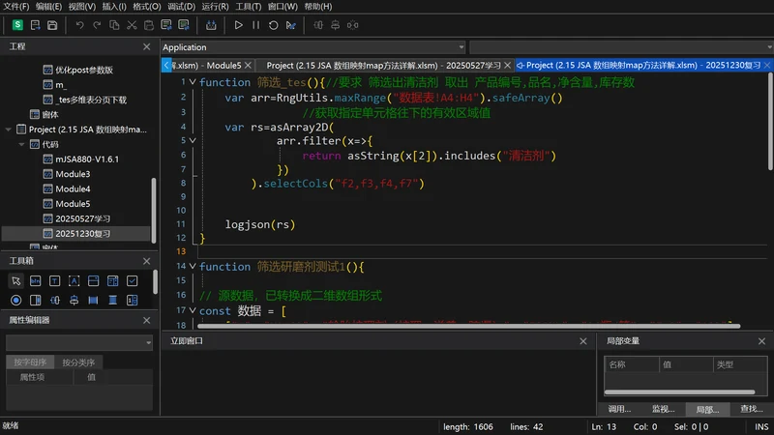Select 20251230复习 in the project tree
Screen dimensions: 774x435
coord(76,233)
